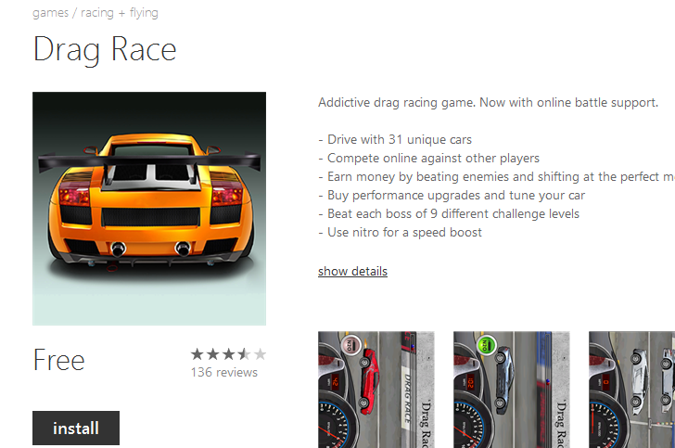Click the 'Drive with 31 unique cars' line
675x448 pixels.
[x=395, y=139]
